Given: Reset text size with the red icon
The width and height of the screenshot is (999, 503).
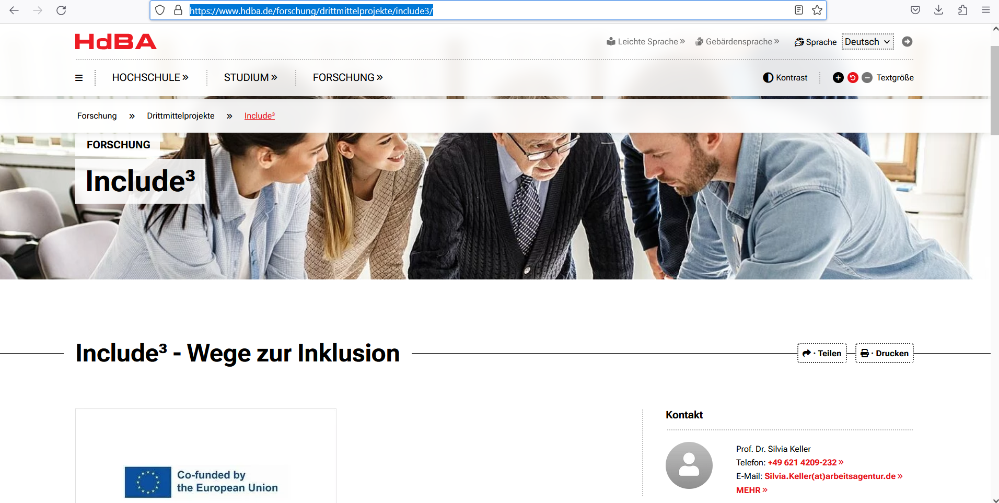Looking at the screenshot, I should [853, 78].
